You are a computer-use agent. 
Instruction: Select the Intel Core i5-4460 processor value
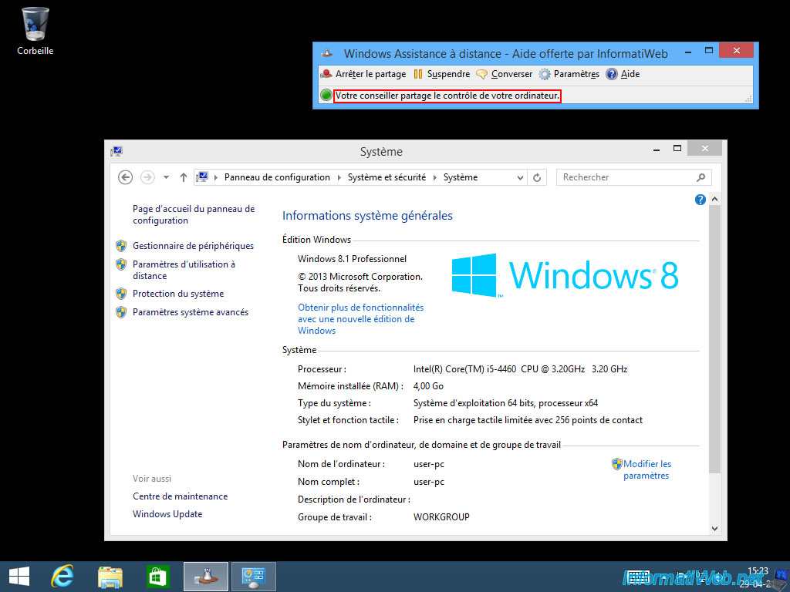pyautogui.click(x=521, y=369)
